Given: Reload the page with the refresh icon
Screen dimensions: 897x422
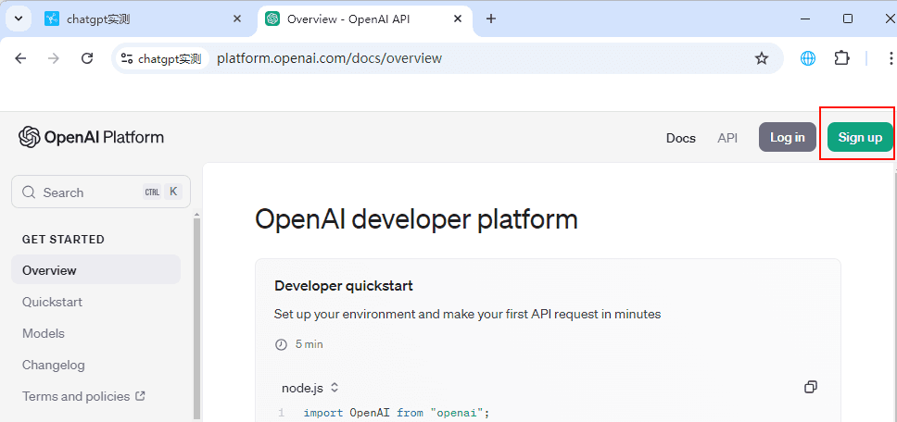Looking at the screenshot, I should pyautogui.click(x=87, y=58).
